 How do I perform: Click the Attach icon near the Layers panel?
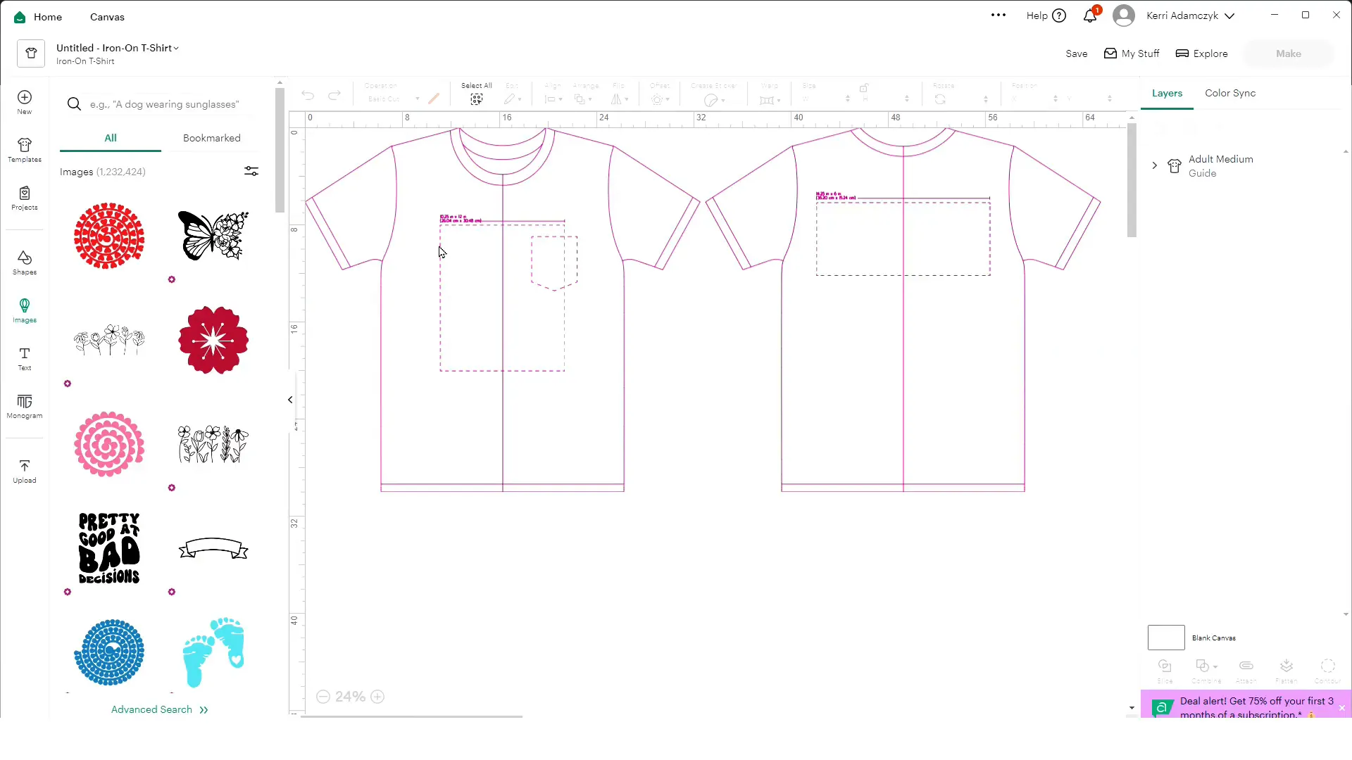pos(1246,667)
